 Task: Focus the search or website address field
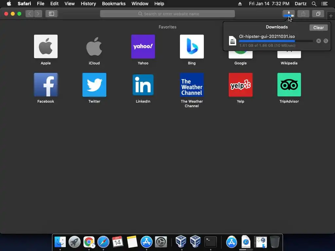tap(167, 14)
